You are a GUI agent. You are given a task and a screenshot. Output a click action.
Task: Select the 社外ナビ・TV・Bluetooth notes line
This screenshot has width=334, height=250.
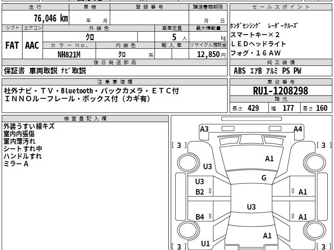click(91, 91)
